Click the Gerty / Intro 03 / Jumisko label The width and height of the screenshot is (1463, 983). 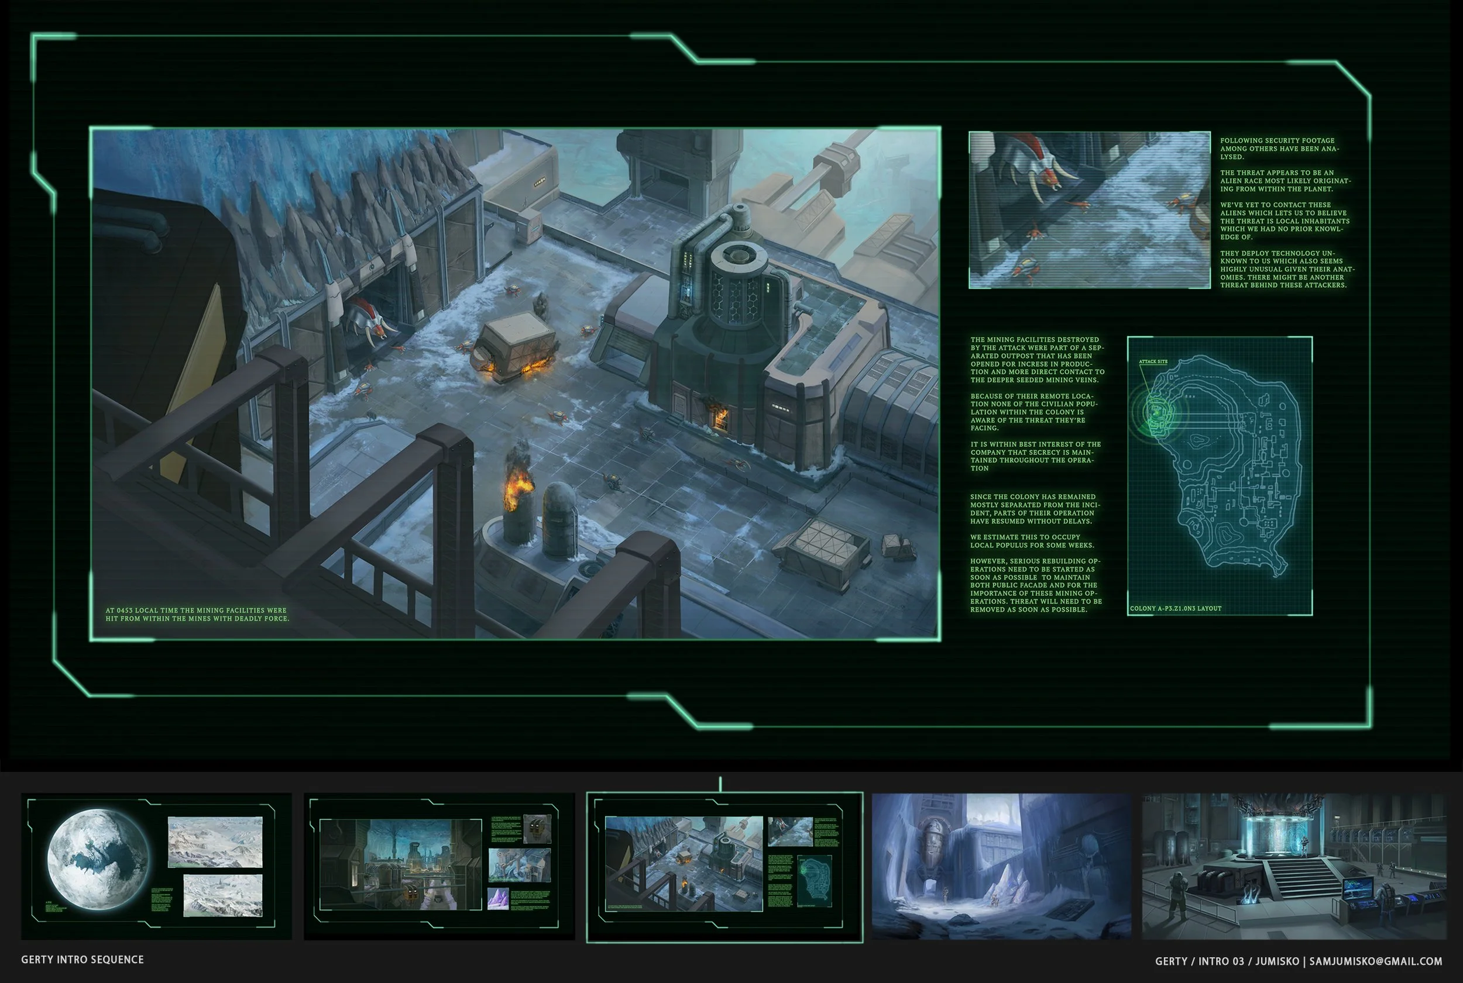click(x=1227, y=961)
